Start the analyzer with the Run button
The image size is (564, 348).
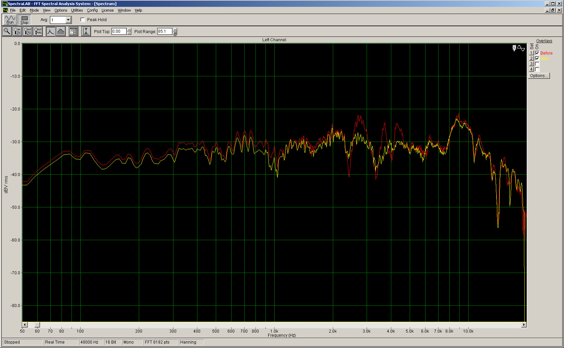click(x=10, y=20)
